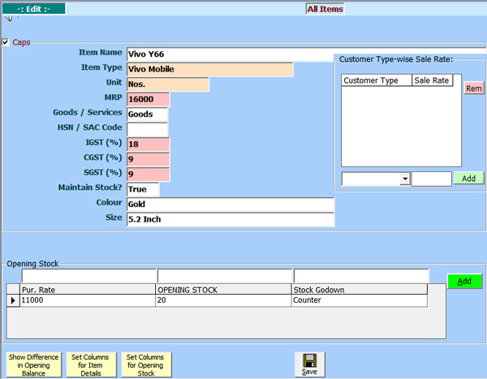Click the green Add button for Opening Stock

(x=464, y=281)
